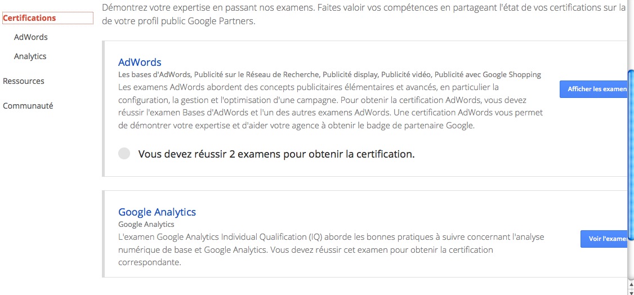Image resolution: width=634 pixels, height=295 pixels.
Task: Go to Ressources in the sidebar
Action: point(24,81)
